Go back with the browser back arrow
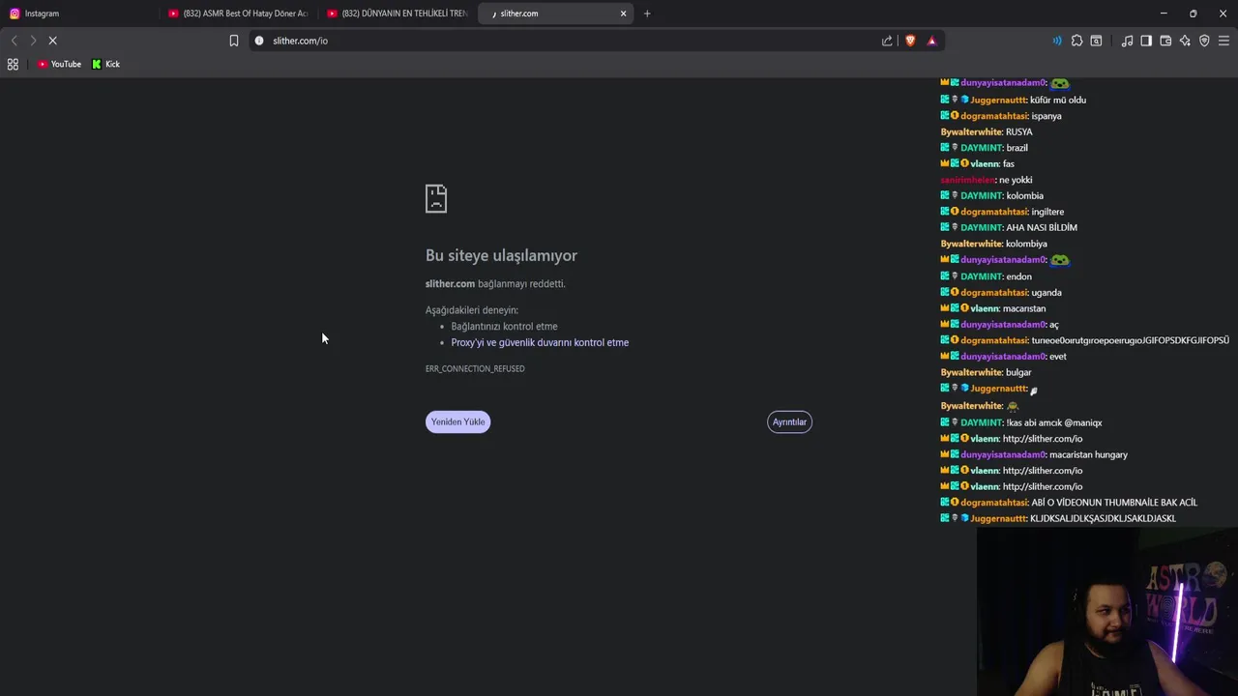This screenshot has width=1238, height=696. click(14, 41)
